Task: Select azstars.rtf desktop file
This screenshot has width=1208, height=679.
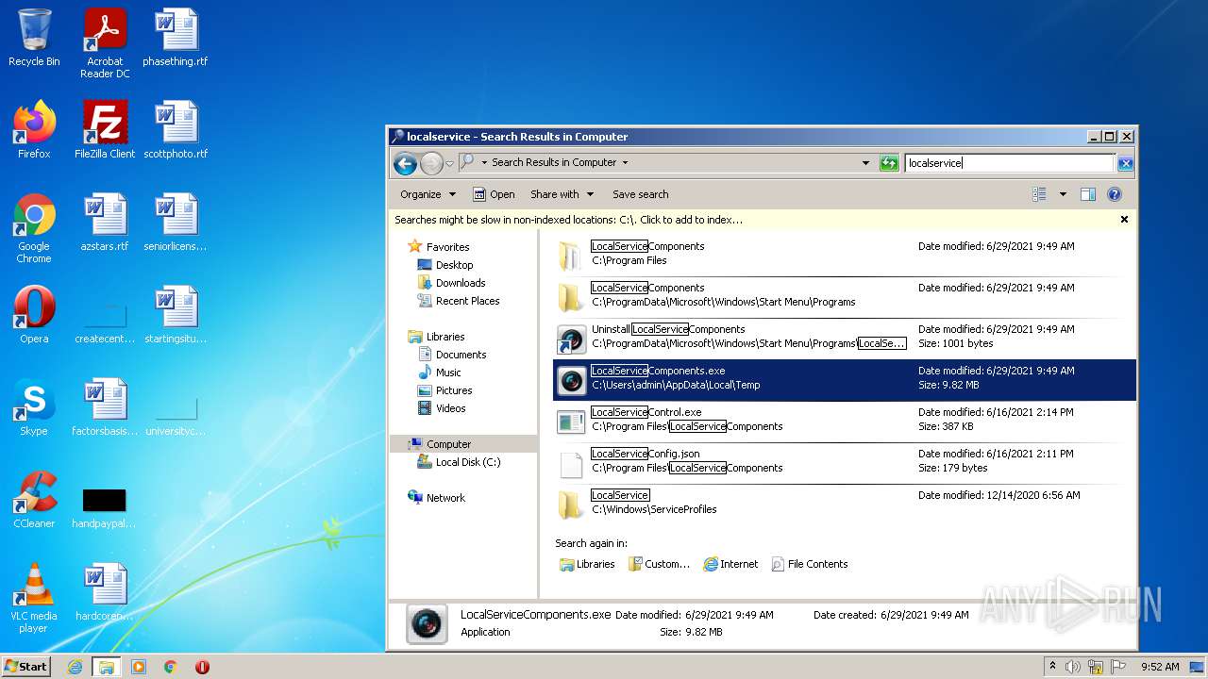Action: (x=105, y=223)
